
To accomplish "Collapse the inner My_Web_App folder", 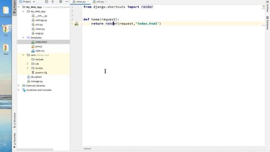I will pos(23,11).
